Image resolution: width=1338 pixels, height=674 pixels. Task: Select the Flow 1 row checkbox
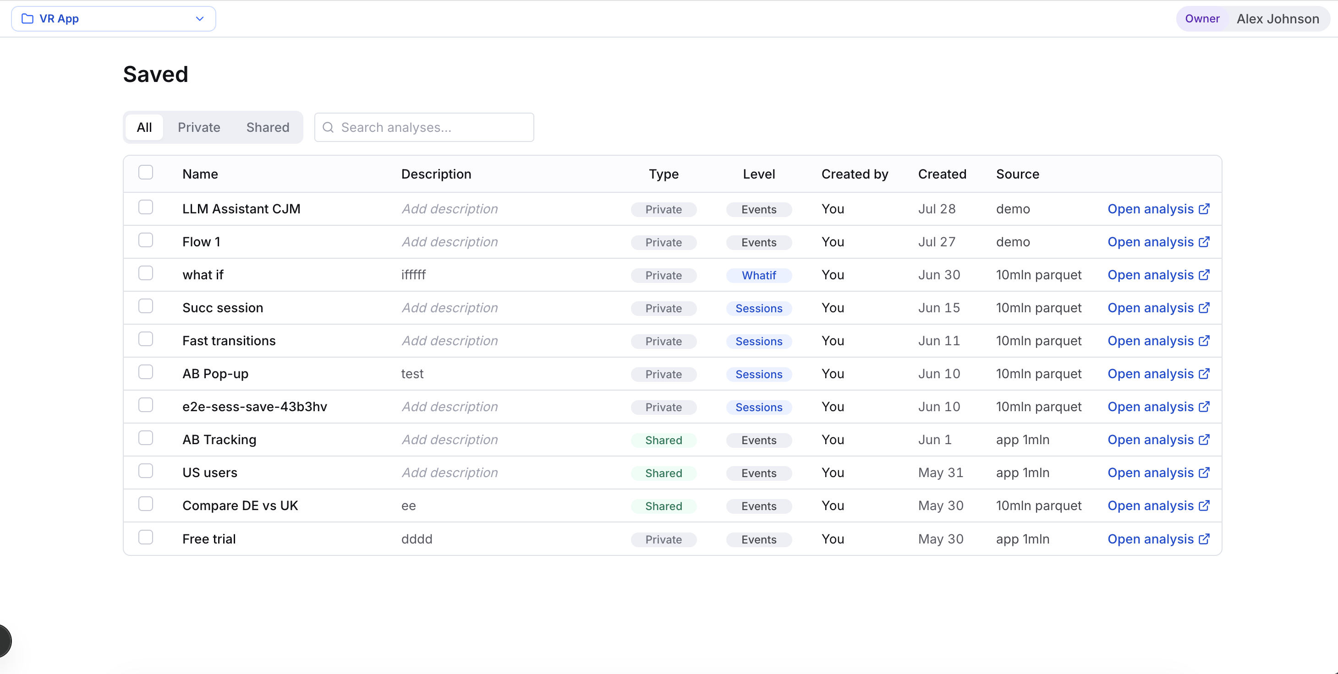coord(145,240)
